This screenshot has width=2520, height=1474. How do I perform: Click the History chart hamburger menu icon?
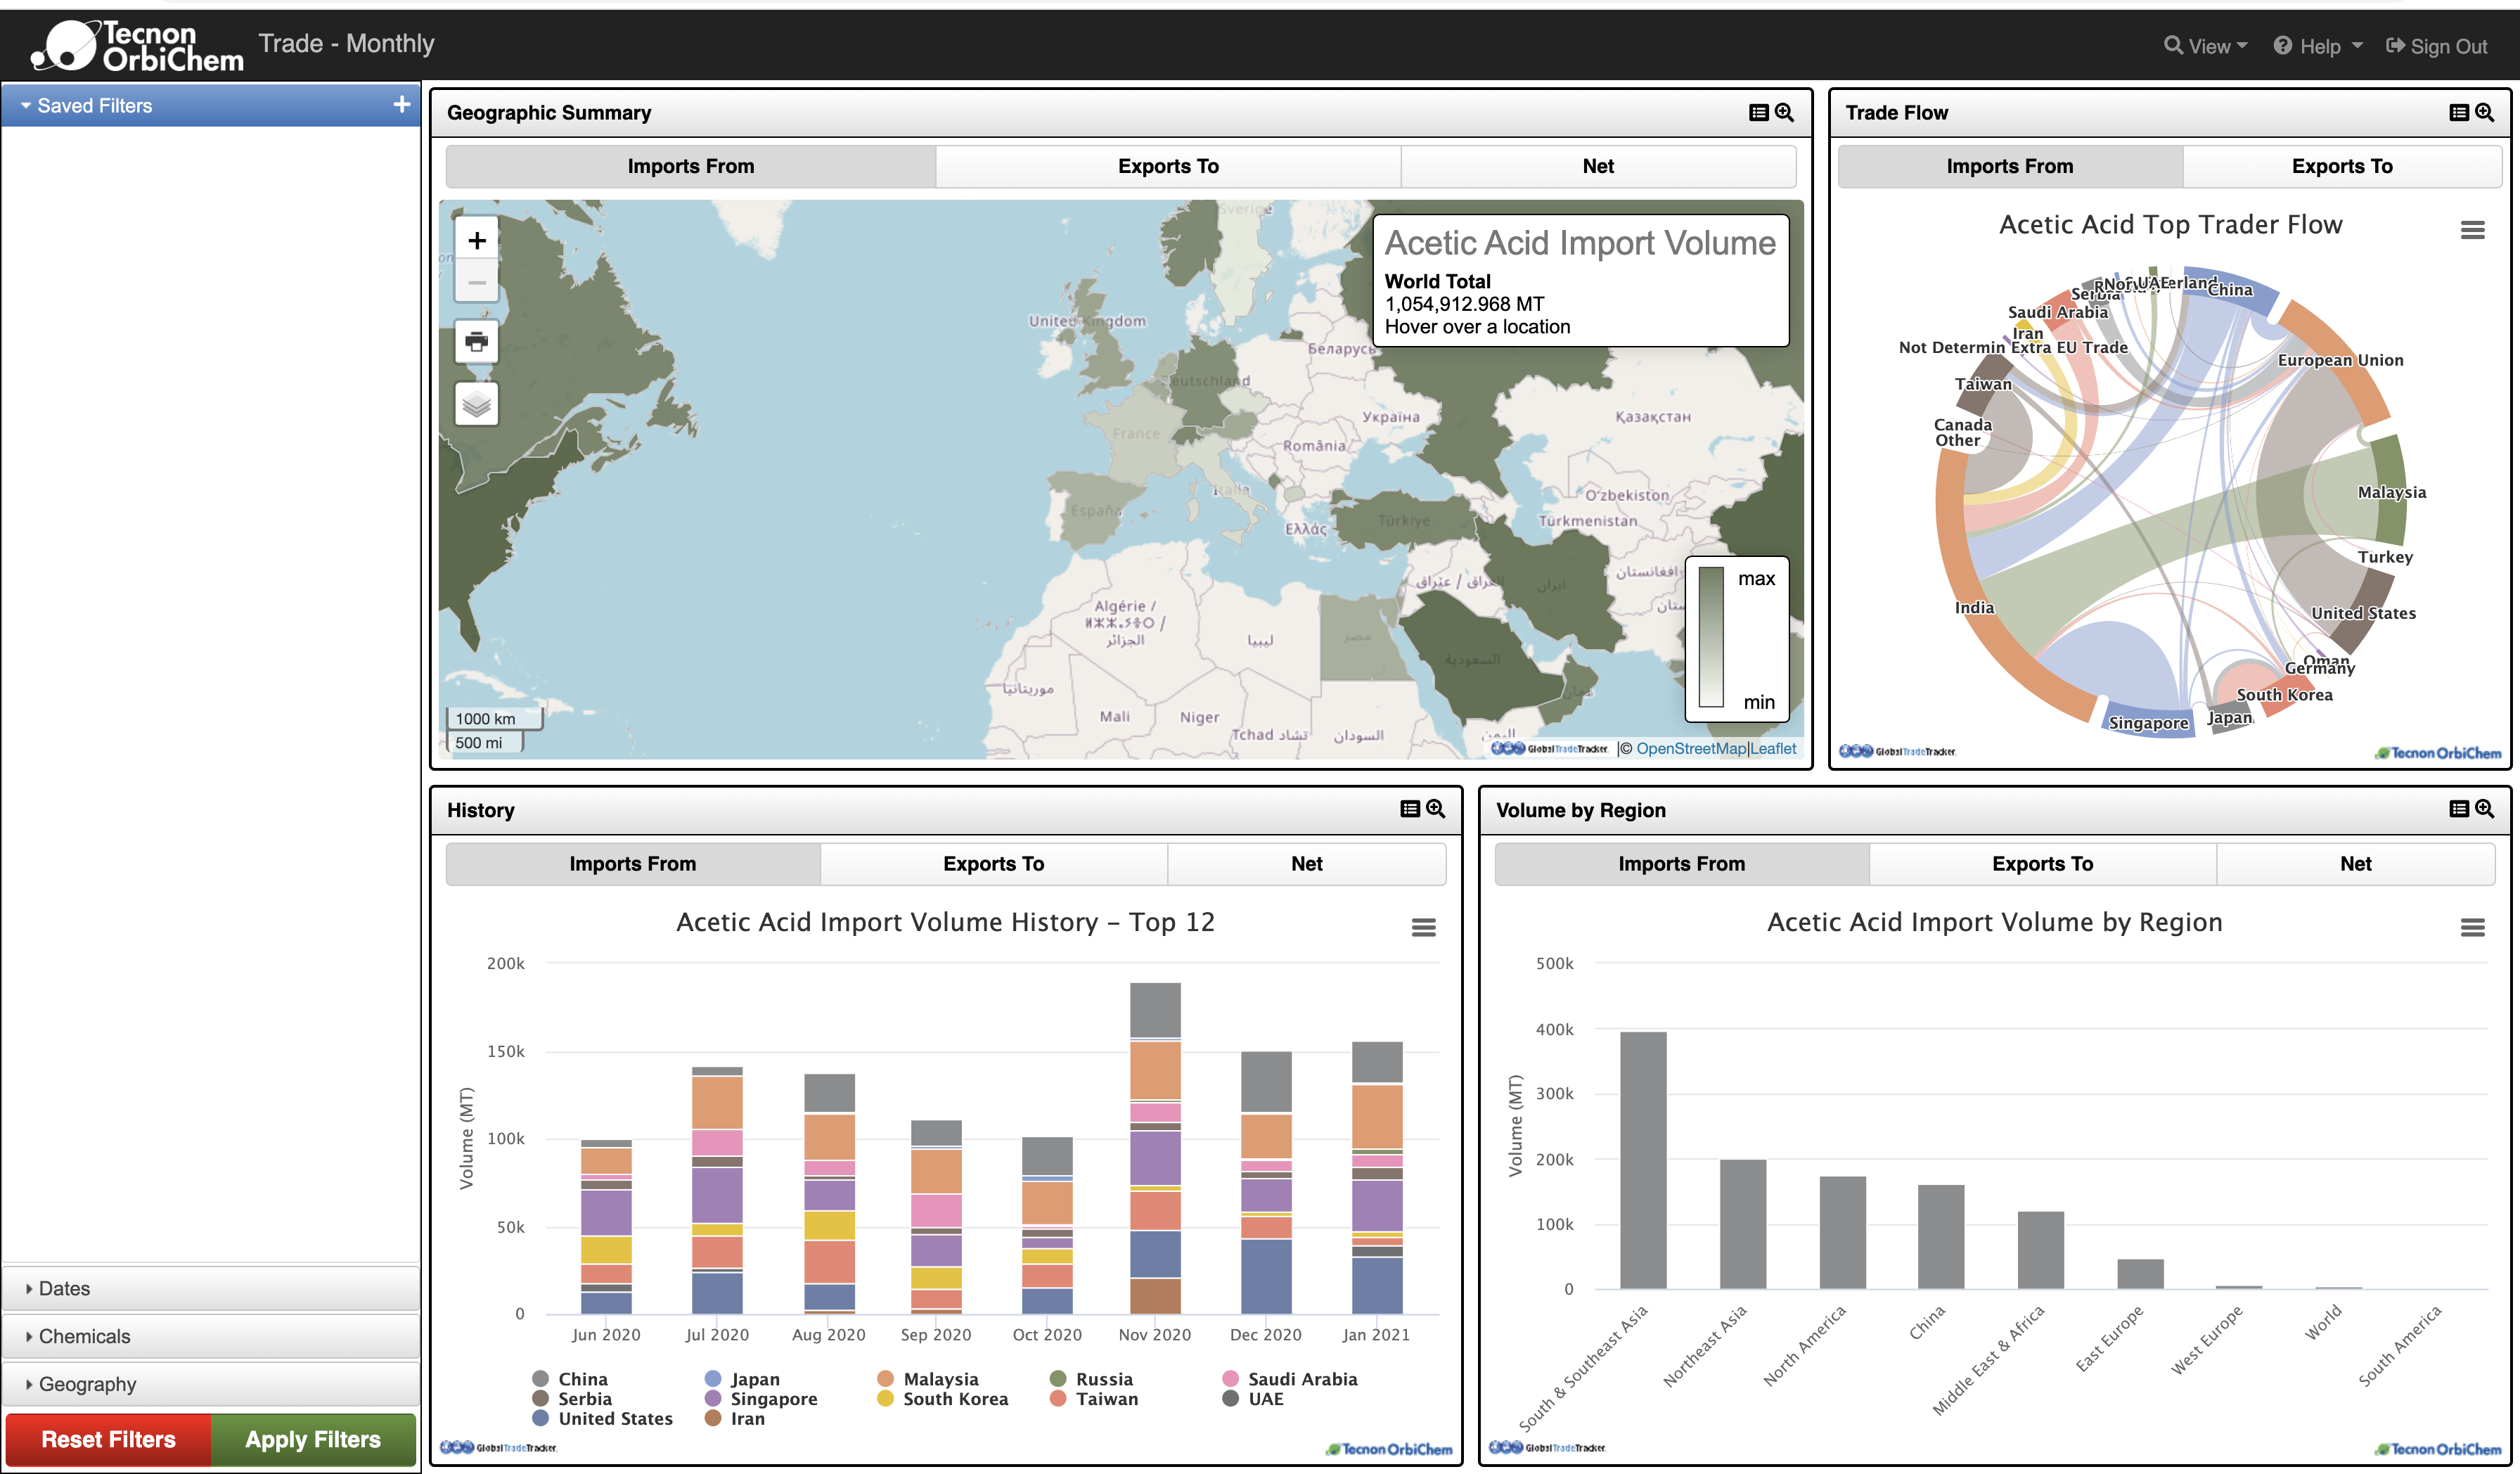coord(1424,926)
